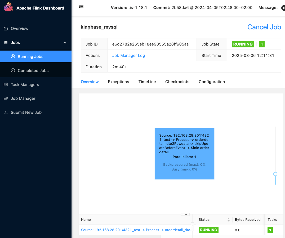
Task: Open the Job Manager Log link
Action: [128, 55]
